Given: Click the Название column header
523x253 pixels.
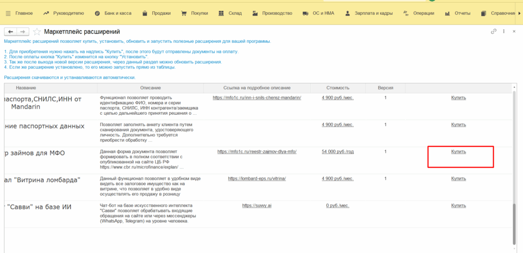Looking at the screenshot, I should pos(51,88).
